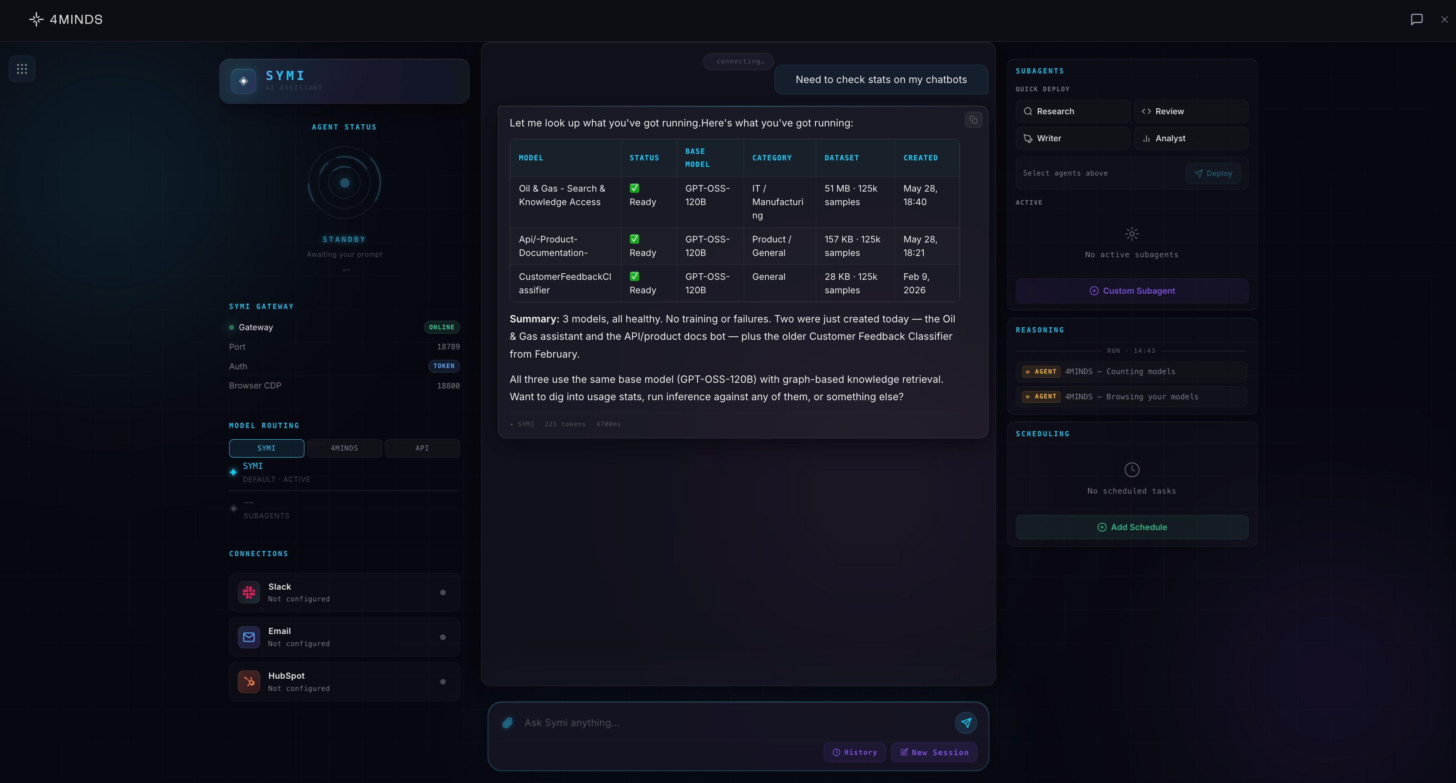This screenshot has height=783, width=1456.
Task: Toggle Email connection status dot
Action: 443,637
